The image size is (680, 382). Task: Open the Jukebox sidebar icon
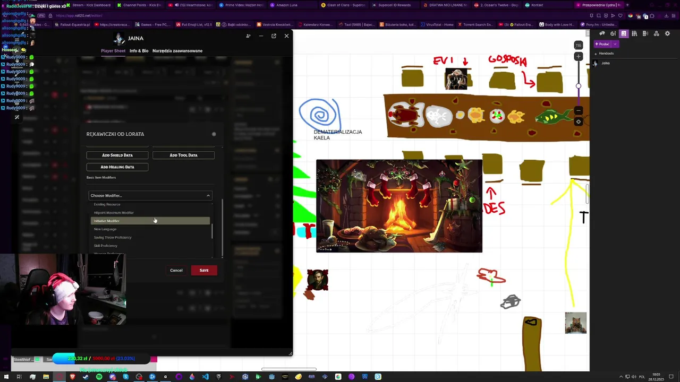coord(645,33)
